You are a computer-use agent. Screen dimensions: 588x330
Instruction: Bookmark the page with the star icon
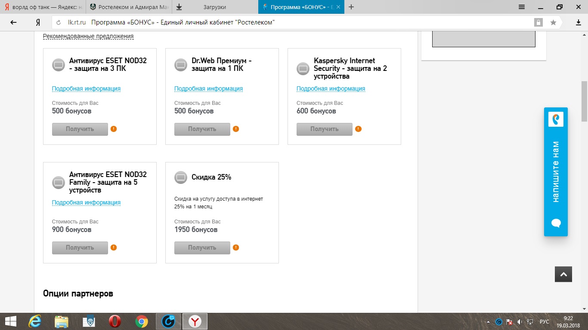pyautogui.click(x=553, y=22)
